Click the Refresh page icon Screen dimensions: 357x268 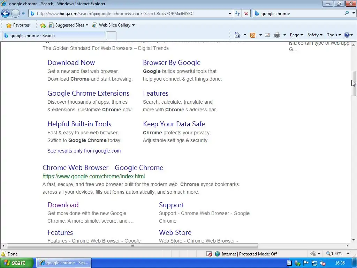[237, 14]
